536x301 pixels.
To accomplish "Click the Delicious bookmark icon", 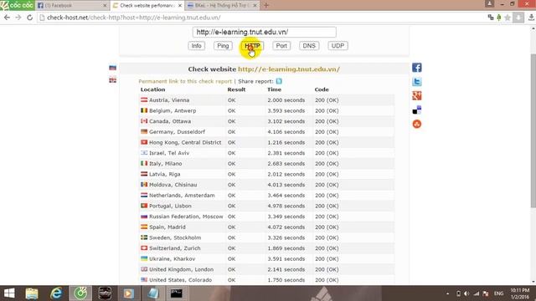I will pyautogui.click(x=417, y=110).
